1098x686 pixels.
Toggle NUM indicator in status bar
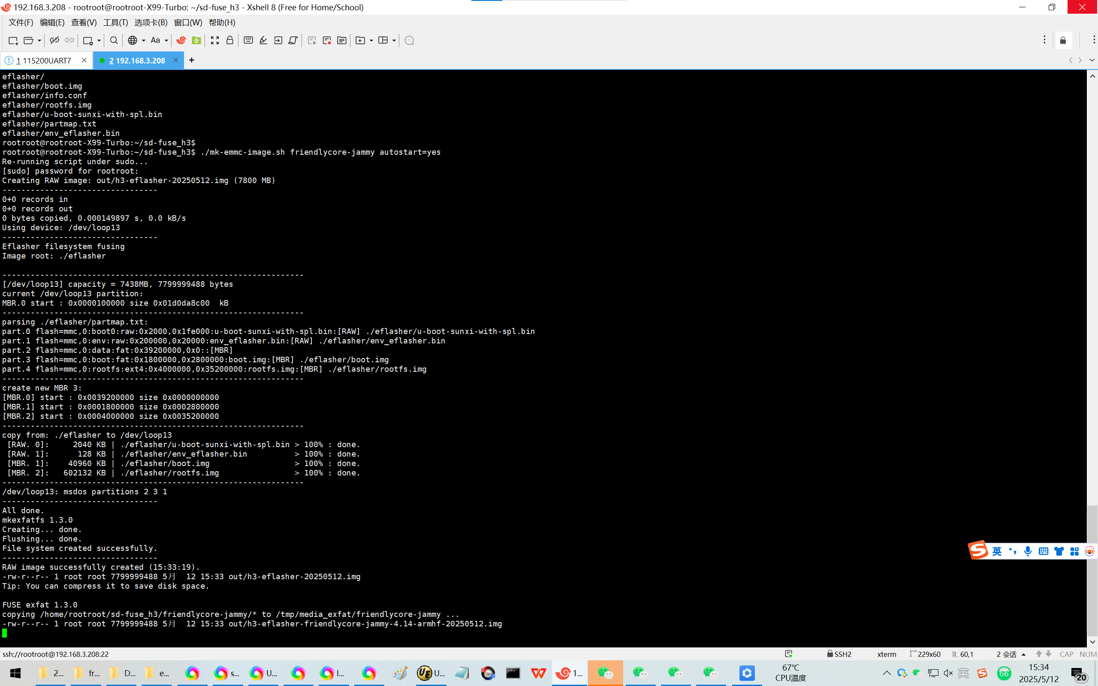coord(1088,654)
